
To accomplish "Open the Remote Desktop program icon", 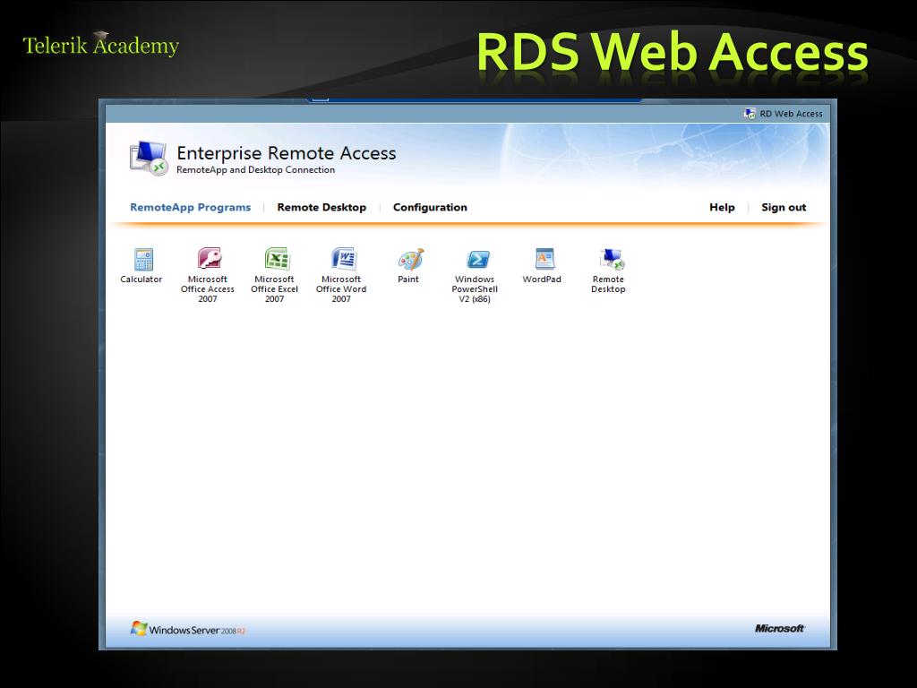I will pyautogui.click(x=612, y=259).
